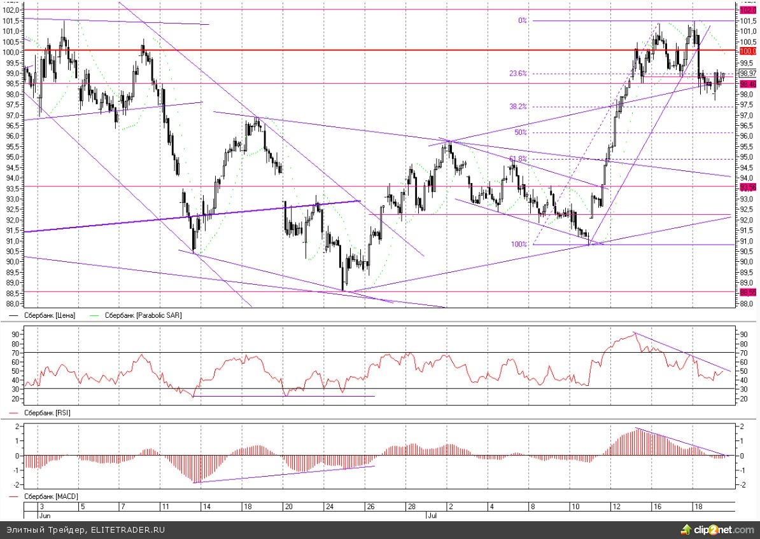Click the 23.6% Fibonacci retracement label
The height and width of the screenshot is (539, 760).
pos(518,74)
